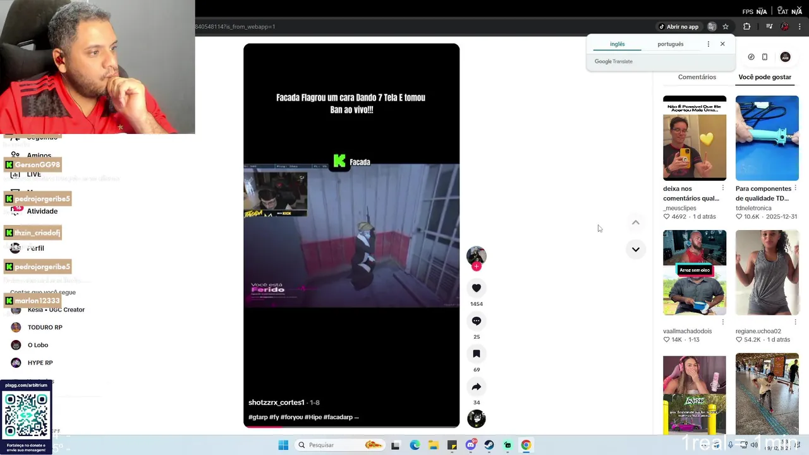Open the vaallmachadodois video thumbnail
Screen dimensions: 809x455
click(x=695, y=272)
